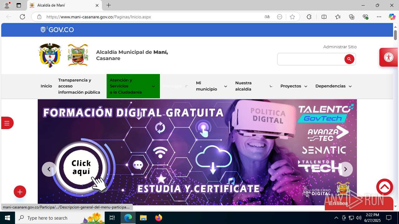Click the translate page icon in address bar
This screenshot has height=224, width=399.
tap(267, 17)
